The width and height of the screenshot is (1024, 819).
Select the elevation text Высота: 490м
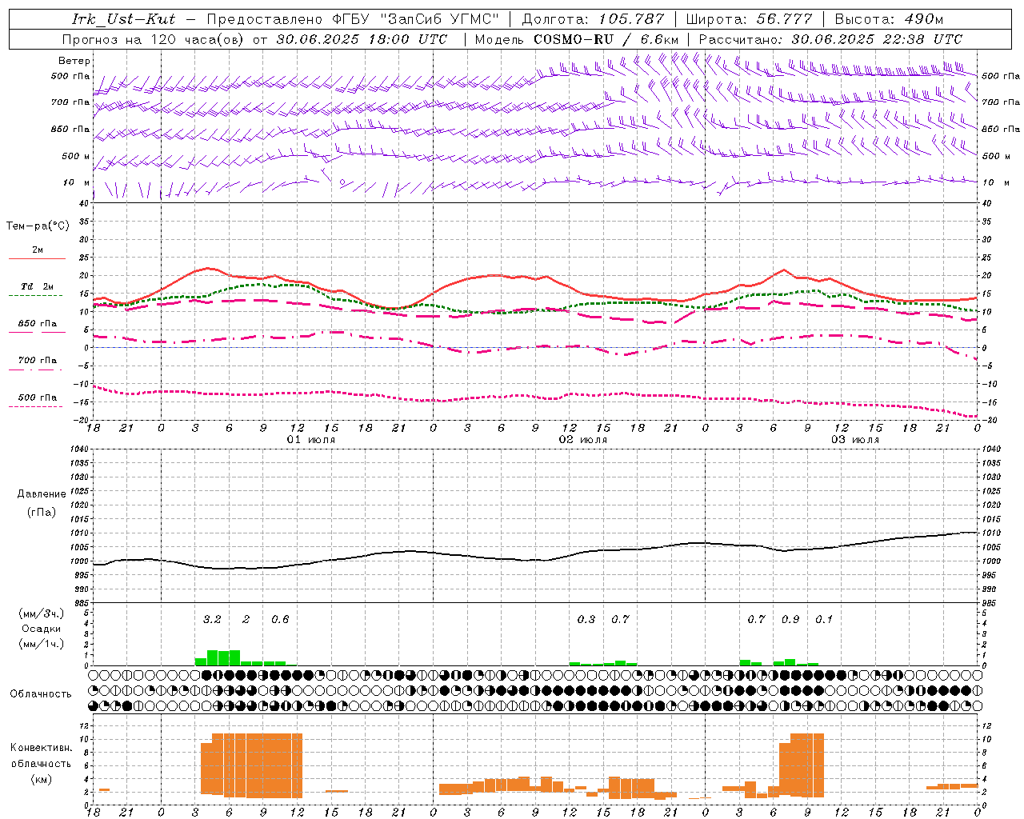tap(889, 19)
